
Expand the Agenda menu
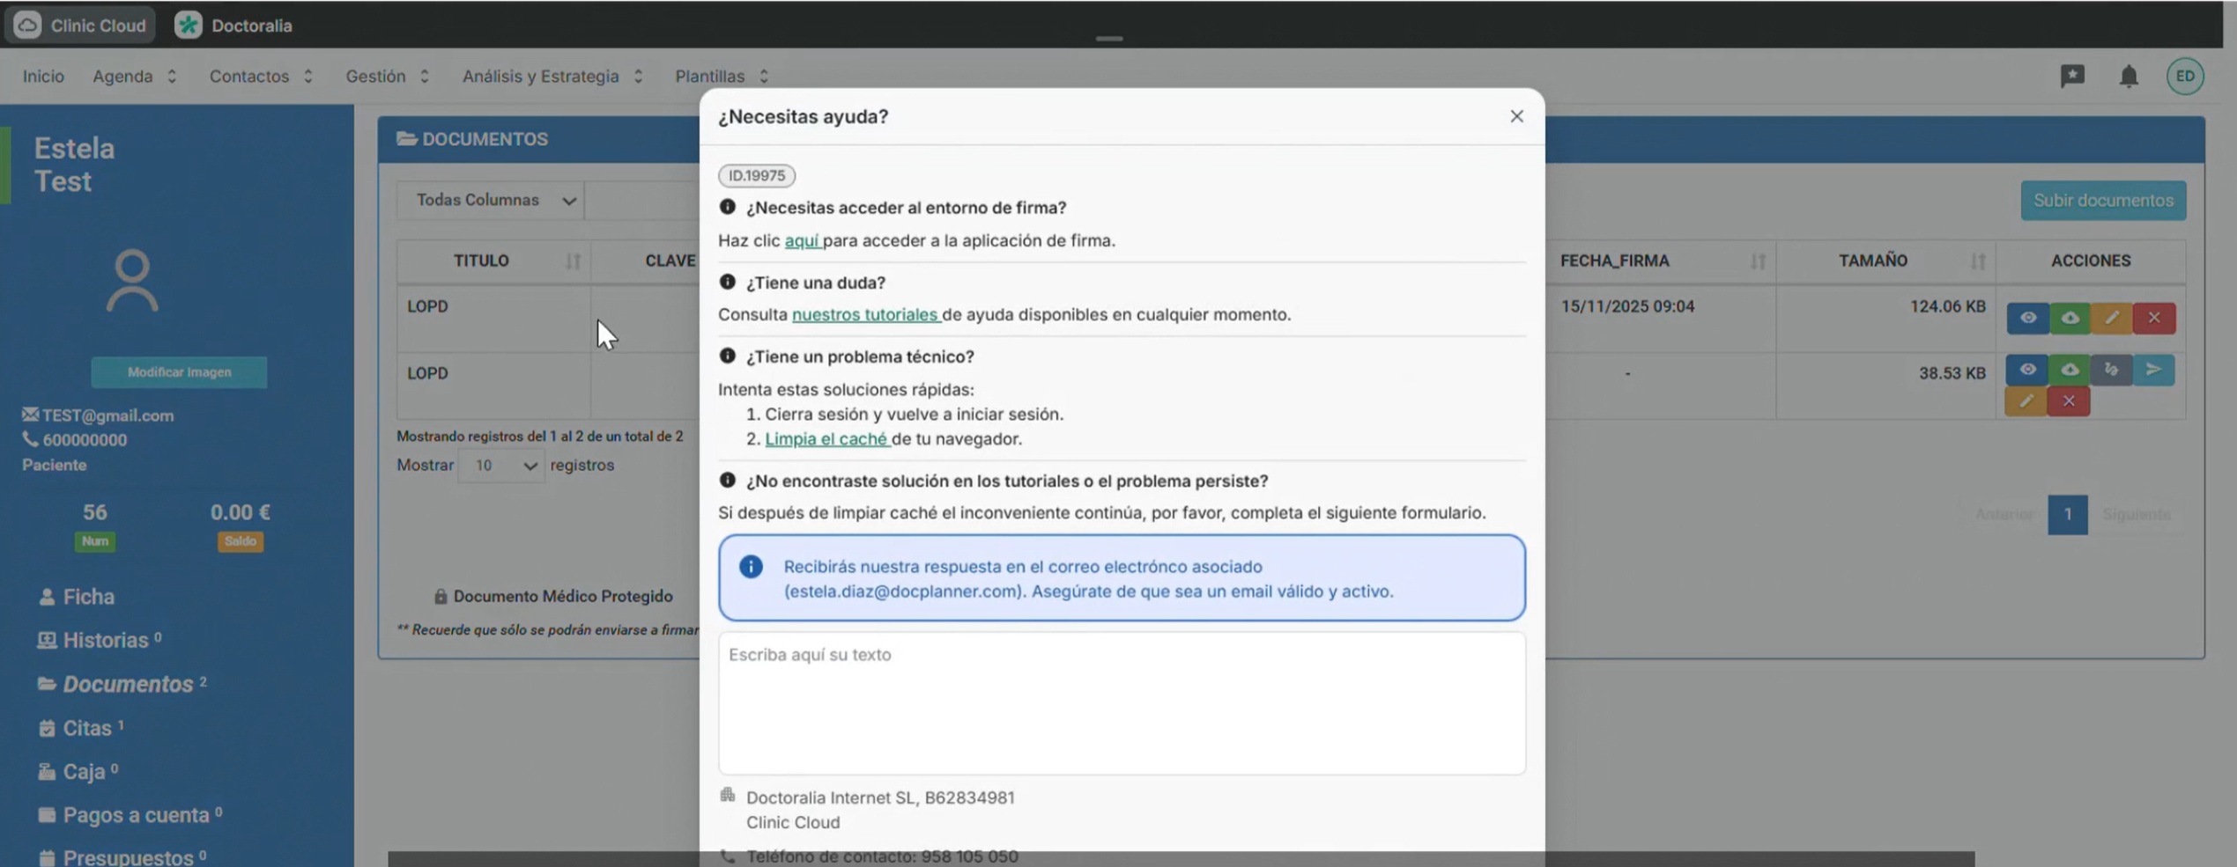134,77
